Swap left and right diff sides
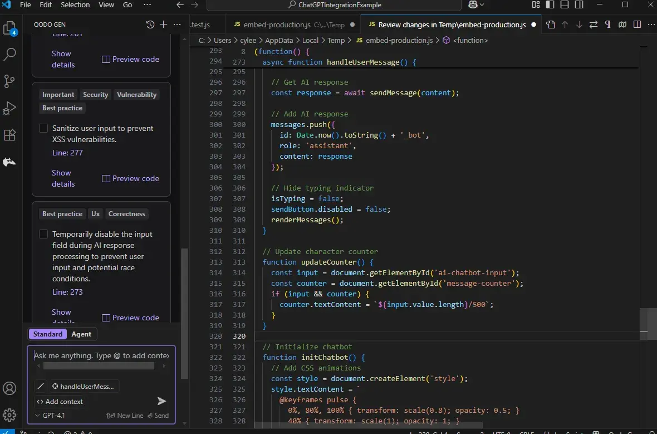 594,25
